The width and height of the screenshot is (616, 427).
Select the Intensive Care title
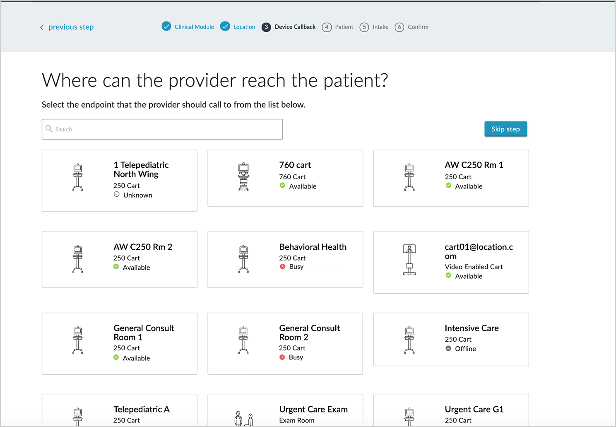tap(472, 328)
